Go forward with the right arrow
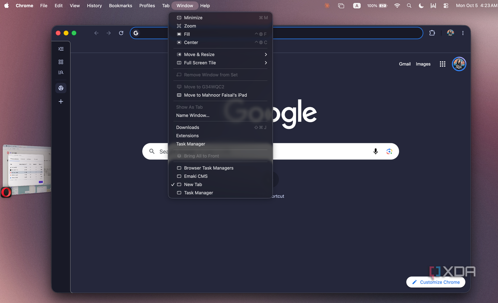This screenshot has width=498, height=303. pyautogui.click(x=109, y=33)
